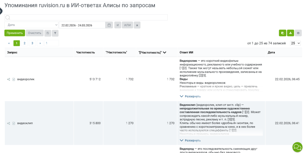Select the видеоклип query text
Image resolution: width=307 pixels, height=153 pixels.
[x=25, y=123]
